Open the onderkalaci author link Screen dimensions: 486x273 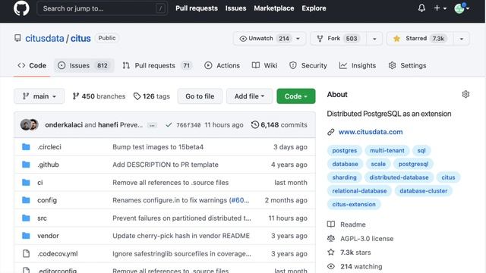click(x=64, y=124)
